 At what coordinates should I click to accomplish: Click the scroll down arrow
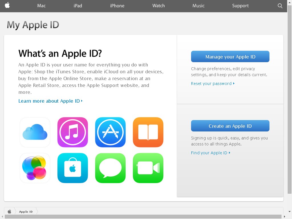[x=289, y=212]
